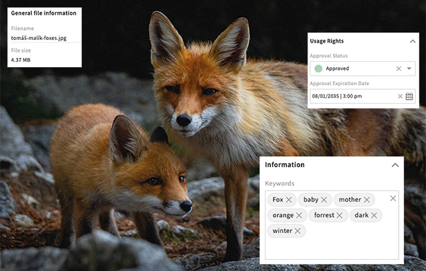Remove the dark keyword tag
This screenshot has height=271, width=426.
point(374,215)
